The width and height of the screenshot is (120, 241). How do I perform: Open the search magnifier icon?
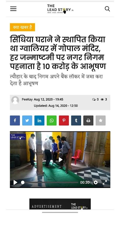pos(107,9)
